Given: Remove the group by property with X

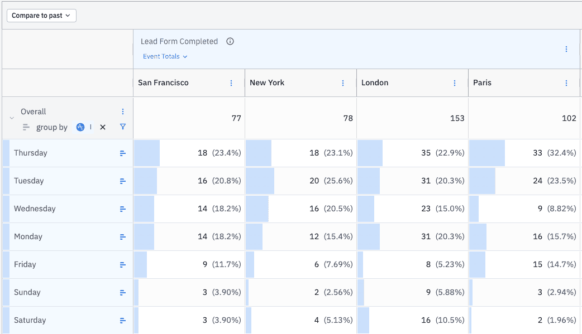Looking at the screenshot, I should (x=103, y=127).
